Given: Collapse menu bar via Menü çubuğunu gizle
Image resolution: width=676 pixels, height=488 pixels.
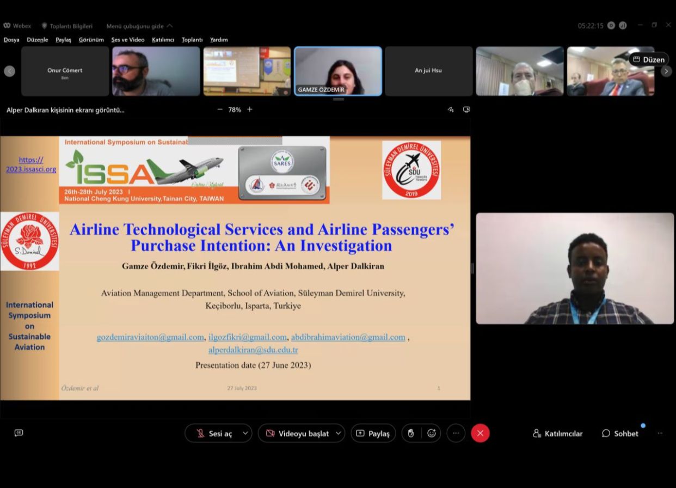Looking at the screenshot, I should point(139,26).
